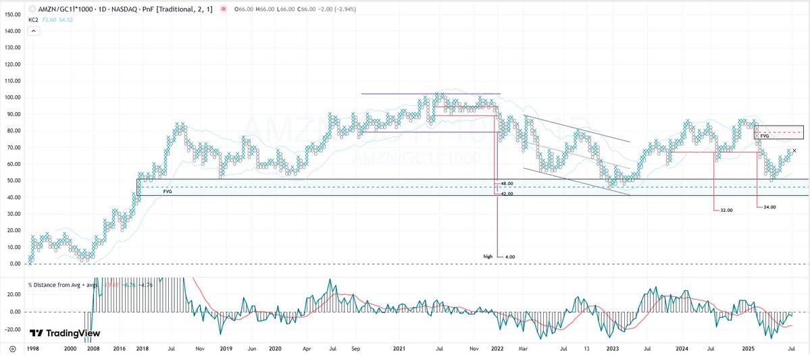This screenshot has width=810, height=355.
Task: Click the 150.00 price axis label
Action: click(x=12, y=14)
